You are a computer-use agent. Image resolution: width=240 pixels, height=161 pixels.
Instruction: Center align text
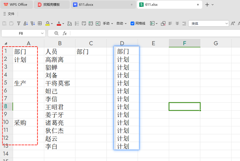tap(177, 23)
